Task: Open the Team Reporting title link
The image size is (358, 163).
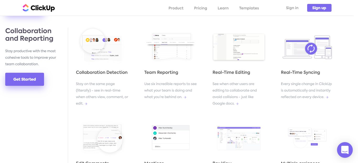Action: [161, 72]
